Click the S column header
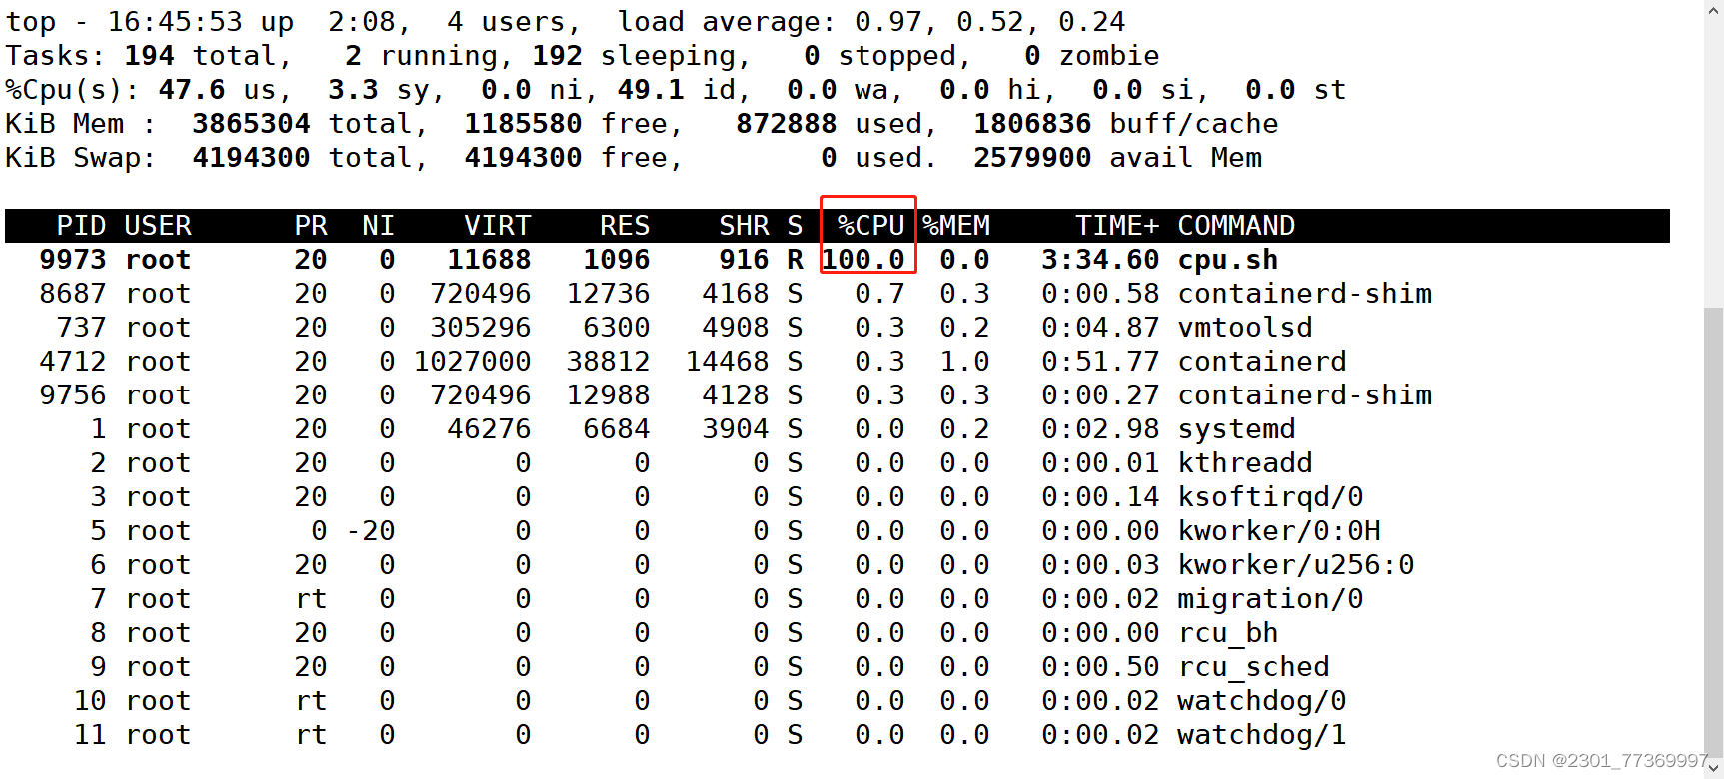This screenshot has width=1724, height=779. (x=795, y=226)
